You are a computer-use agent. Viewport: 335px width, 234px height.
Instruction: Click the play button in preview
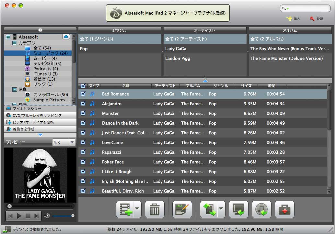click(19, 216)
